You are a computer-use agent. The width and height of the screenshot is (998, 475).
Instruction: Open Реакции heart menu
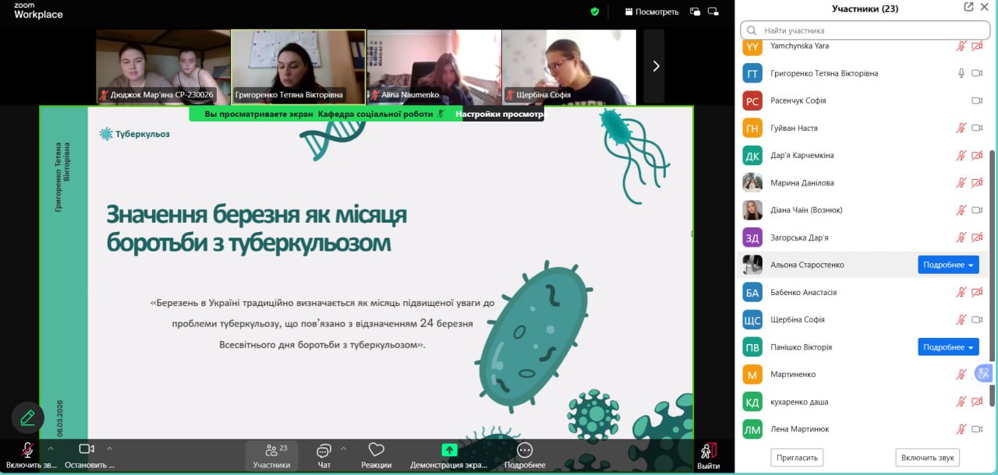click(x=377, y=456)
